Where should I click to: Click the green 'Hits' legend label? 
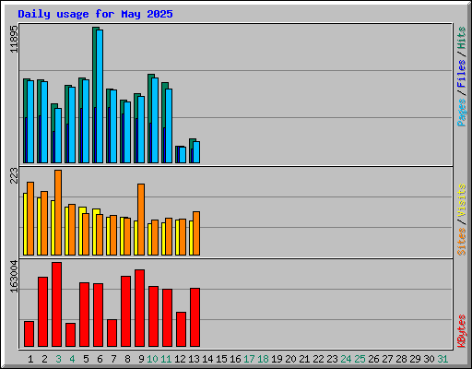[462, 38]
